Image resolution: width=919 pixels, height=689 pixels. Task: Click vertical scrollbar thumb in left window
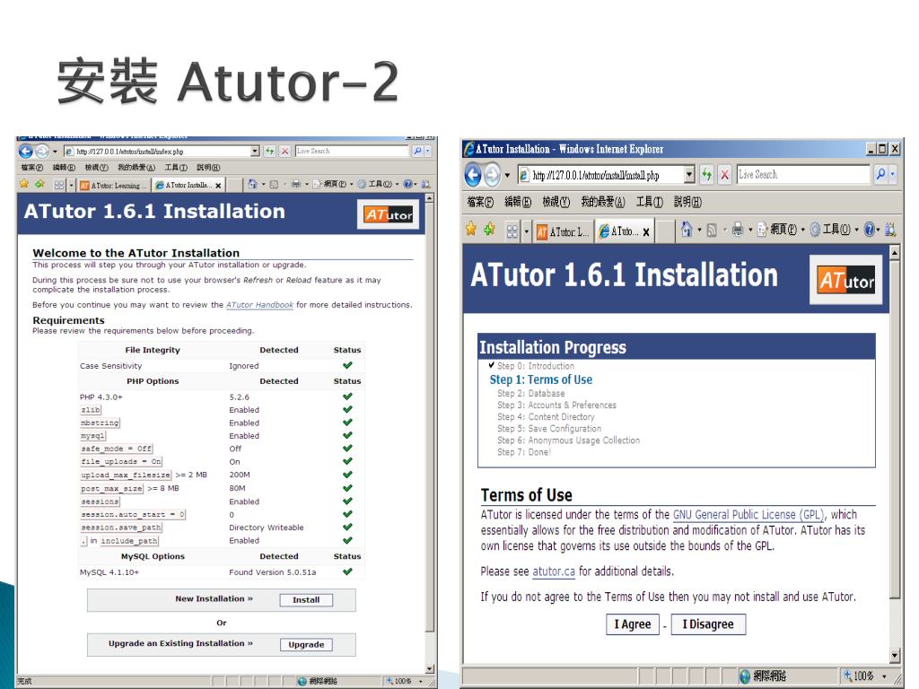[430, 418]
